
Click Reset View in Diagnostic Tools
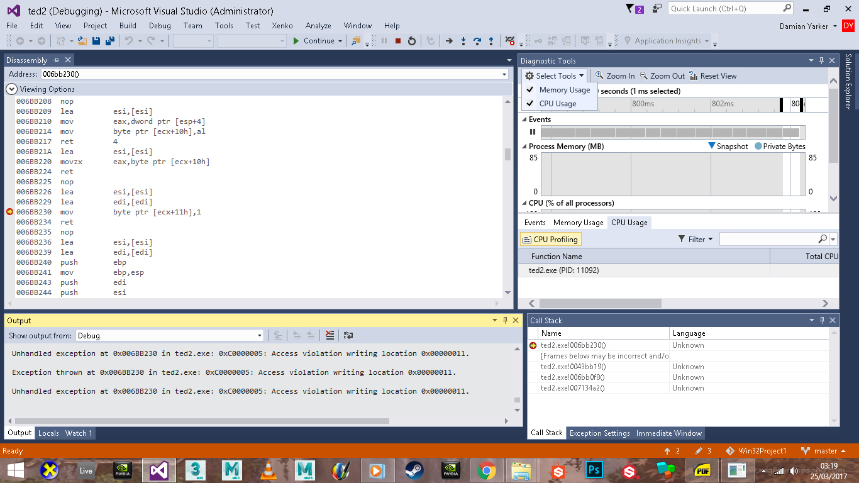click(713, 76)
